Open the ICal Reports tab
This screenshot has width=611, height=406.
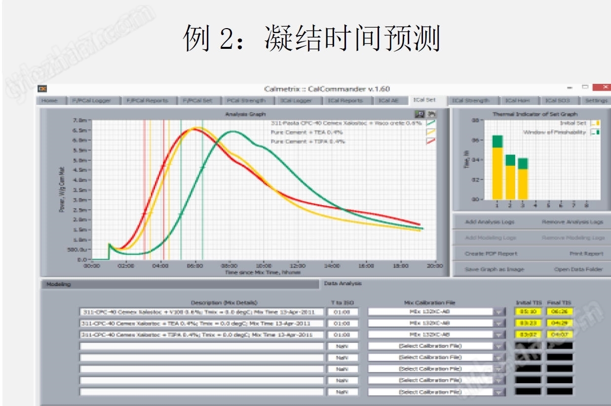tap(346, 101)
